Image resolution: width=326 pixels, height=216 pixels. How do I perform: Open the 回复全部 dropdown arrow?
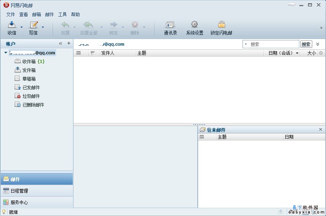tap(102, 27)
